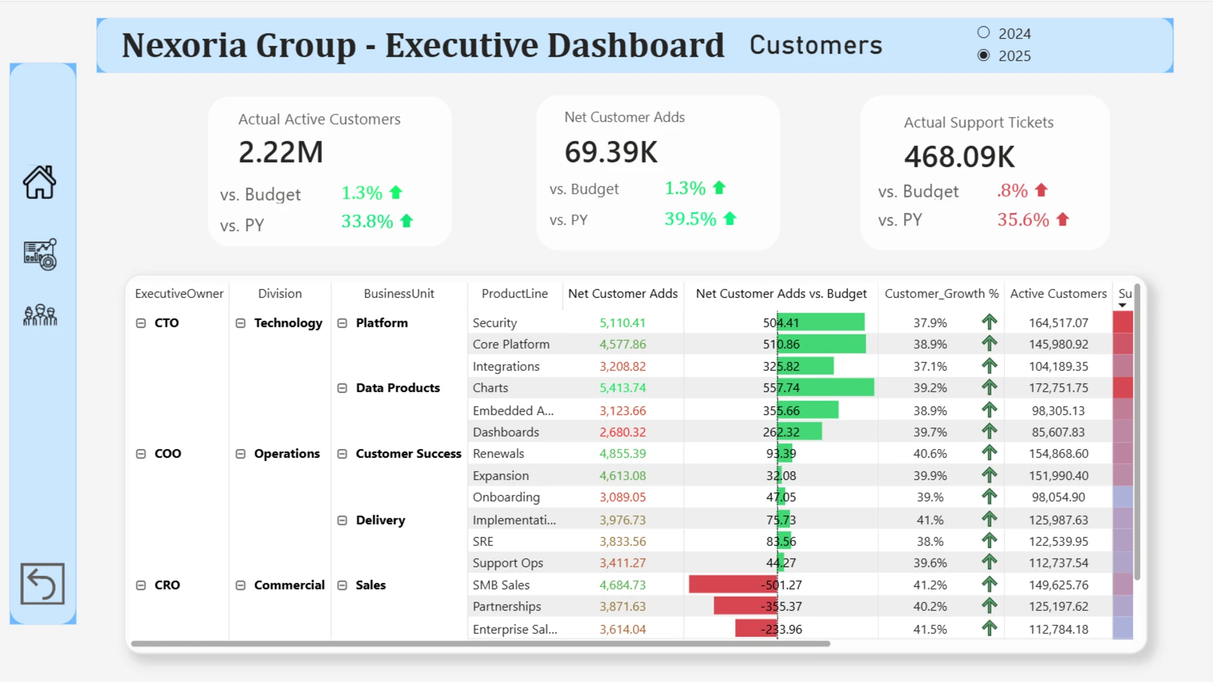The image size is (1213, 682).
Task: Open the people team page icon
Action: click(x=40, y=314)
